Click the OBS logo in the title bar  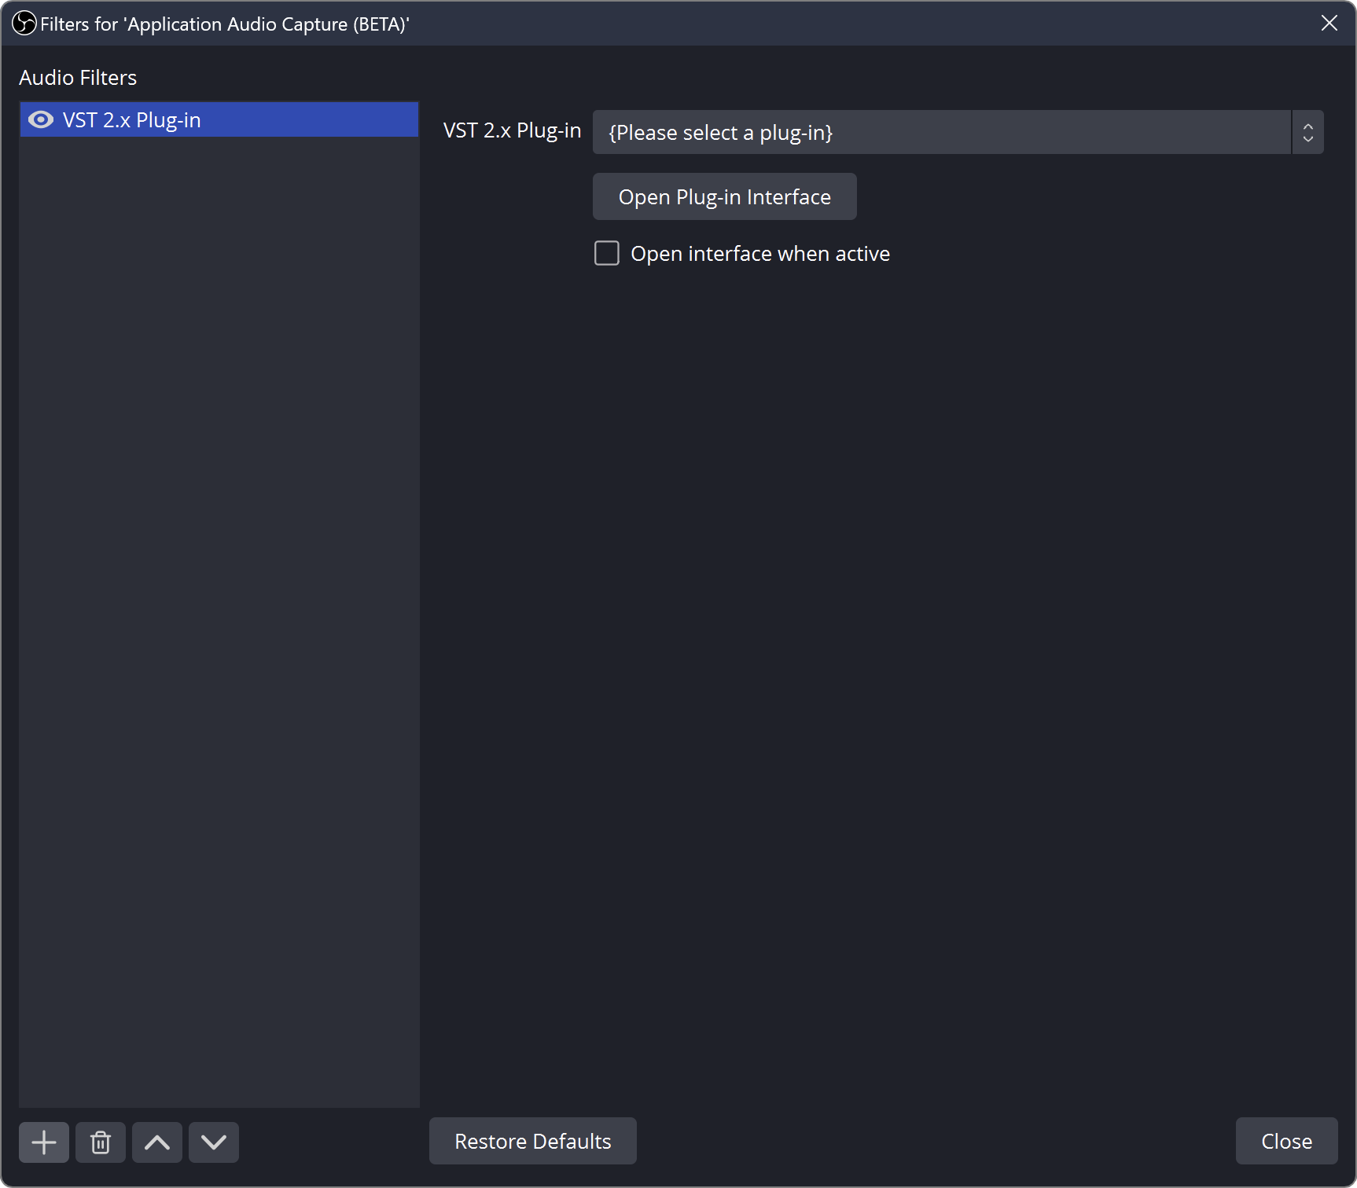[x=23, y=23]
